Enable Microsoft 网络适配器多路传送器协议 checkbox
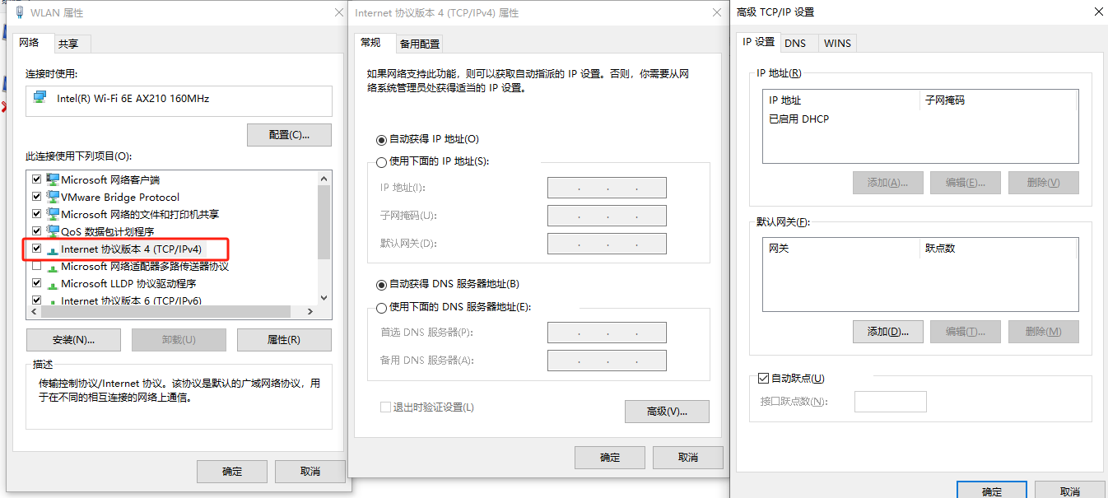The image size is (1108, 498). pyautogui.click(x=36, y=266)
